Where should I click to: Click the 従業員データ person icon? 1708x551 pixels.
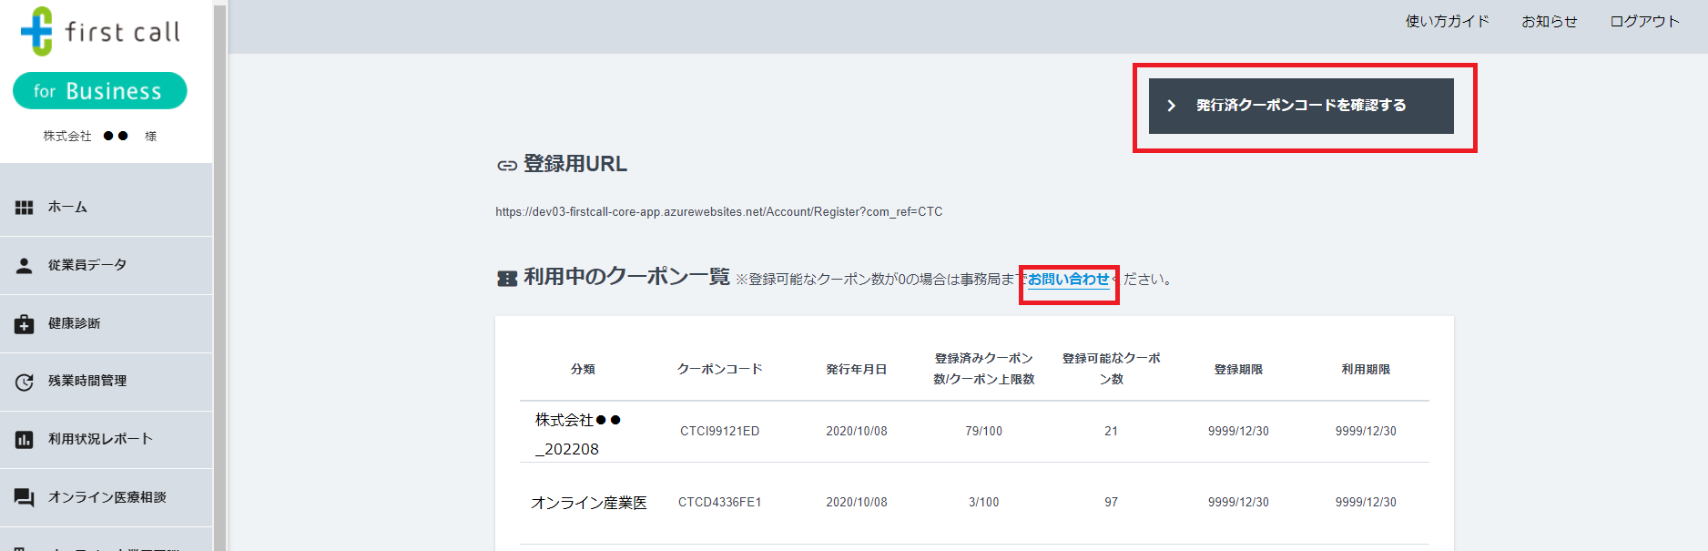coord(25,265)
